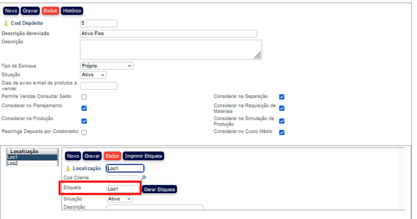Open the Histórico view

[72, 11]
